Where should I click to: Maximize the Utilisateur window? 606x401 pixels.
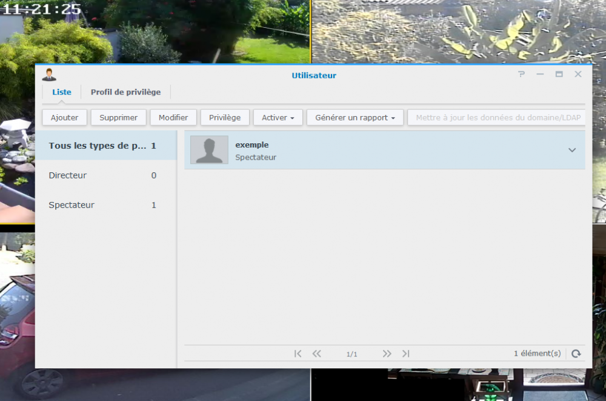[559, 74]
